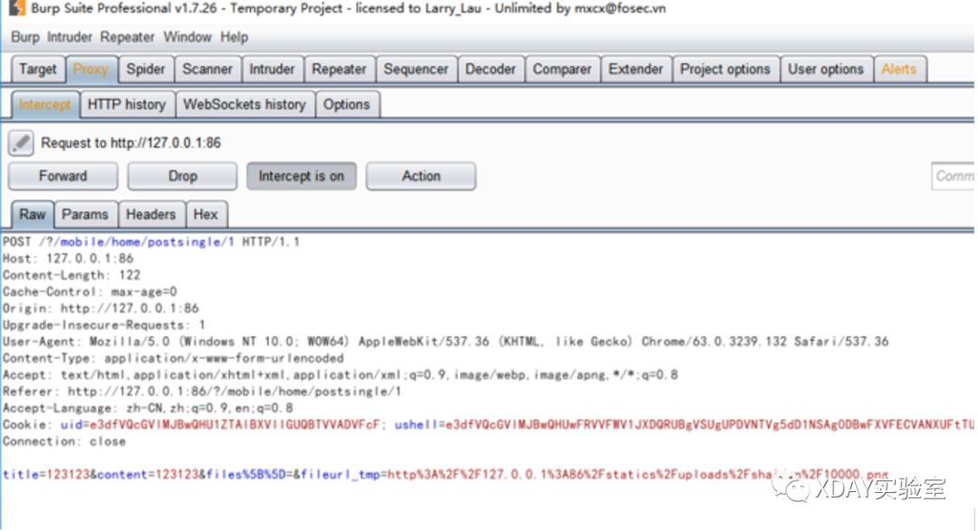Go to the Decoder tab
This screenshot has height=531, width=978.
tap(490, 69)
